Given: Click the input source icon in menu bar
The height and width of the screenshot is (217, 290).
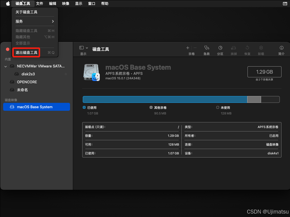Looking at the screenshot, I should 285,4.
